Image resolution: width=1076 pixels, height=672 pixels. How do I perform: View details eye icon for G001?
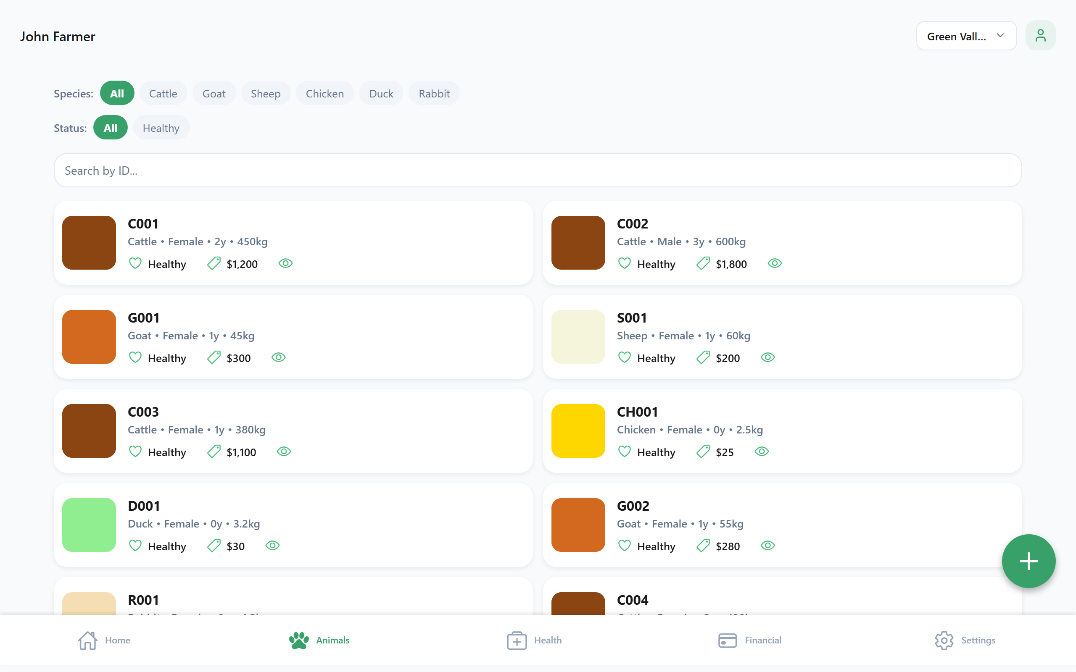click(278, 357)
